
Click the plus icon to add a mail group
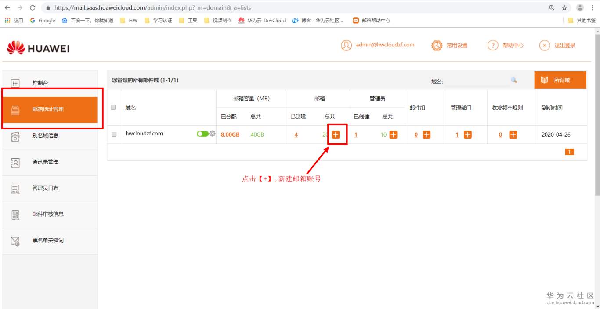pos(427,135)
